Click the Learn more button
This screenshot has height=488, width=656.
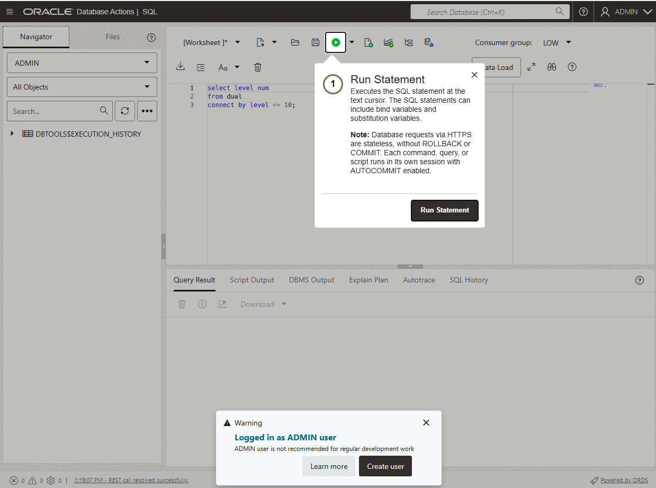(x=329, y=466)
